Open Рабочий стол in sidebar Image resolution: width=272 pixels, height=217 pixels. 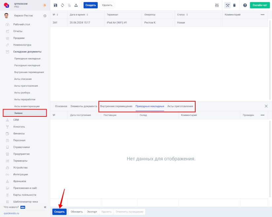coord(22,24)
